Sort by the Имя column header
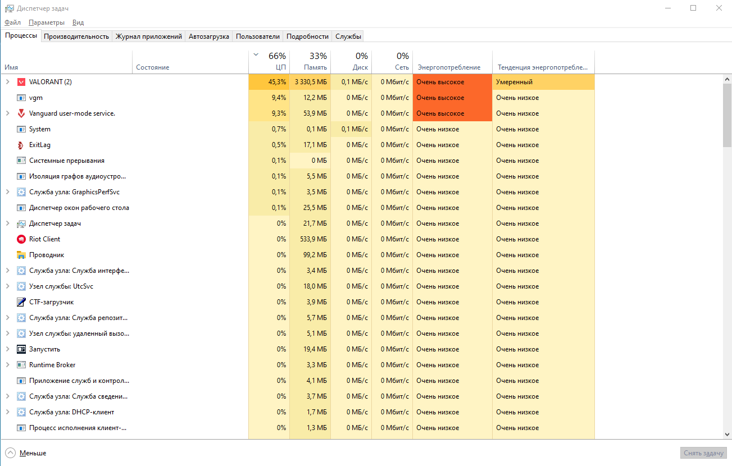The height and width of the screenshot is (466, 732). pyautogui.click(x=66, y=62)
